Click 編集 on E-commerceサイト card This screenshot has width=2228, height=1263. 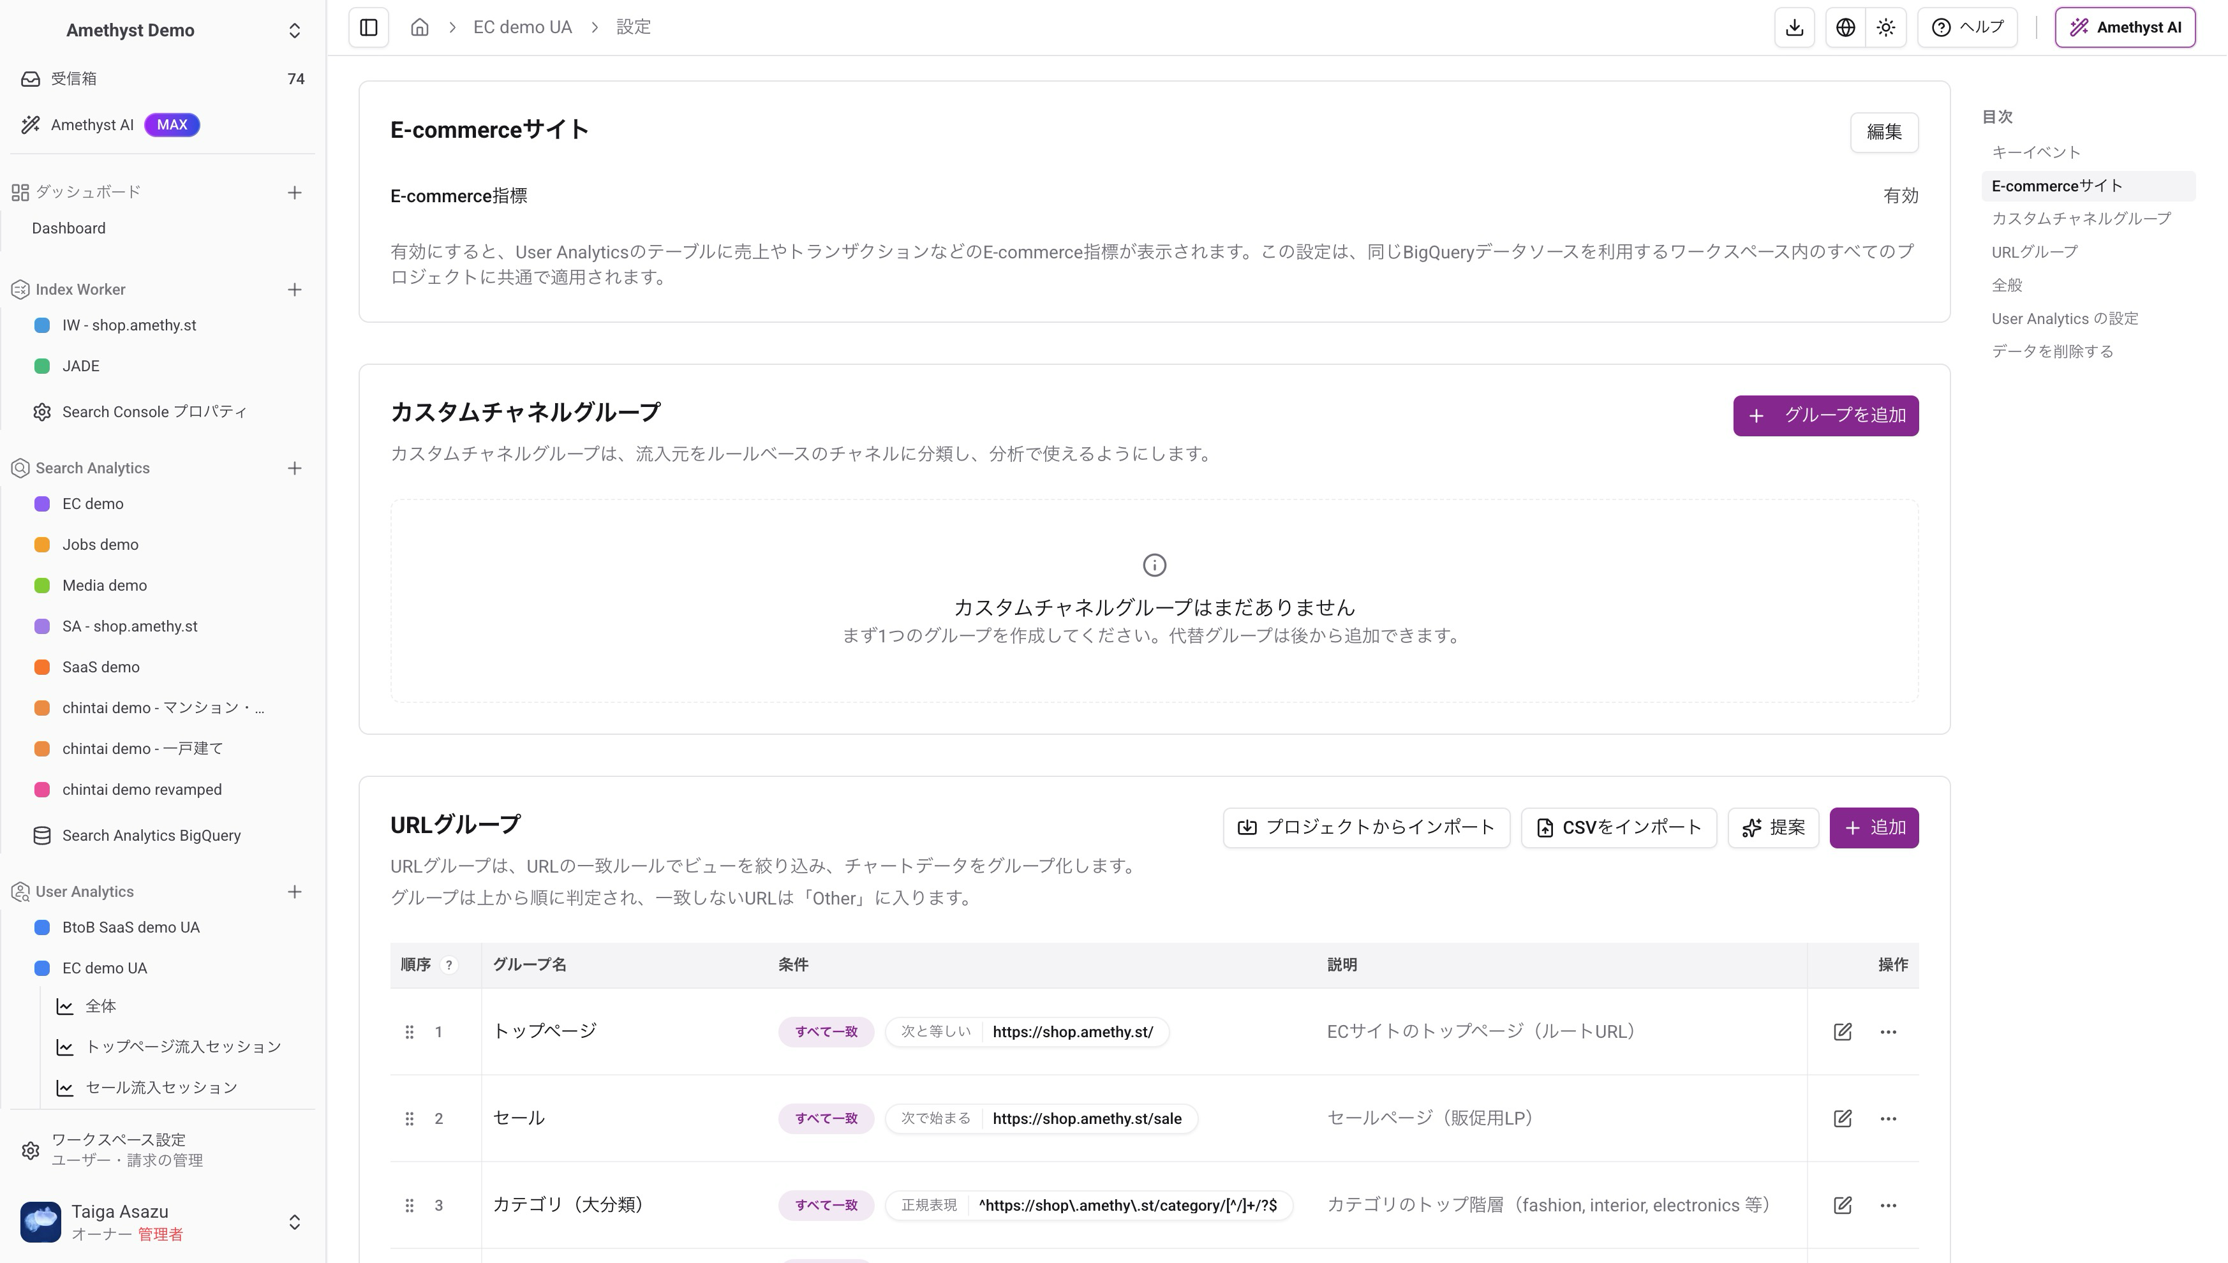click(1883, 132)
